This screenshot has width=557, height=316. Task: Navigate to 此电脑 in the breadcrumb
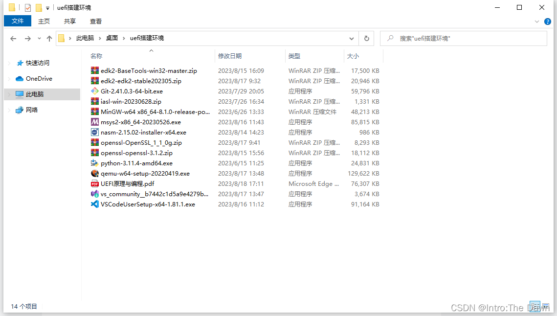[x=85, y=38]
